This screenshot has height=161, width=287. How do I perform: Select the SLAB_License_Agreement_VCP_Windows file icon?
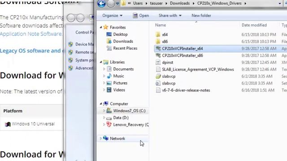pos(158,69)
